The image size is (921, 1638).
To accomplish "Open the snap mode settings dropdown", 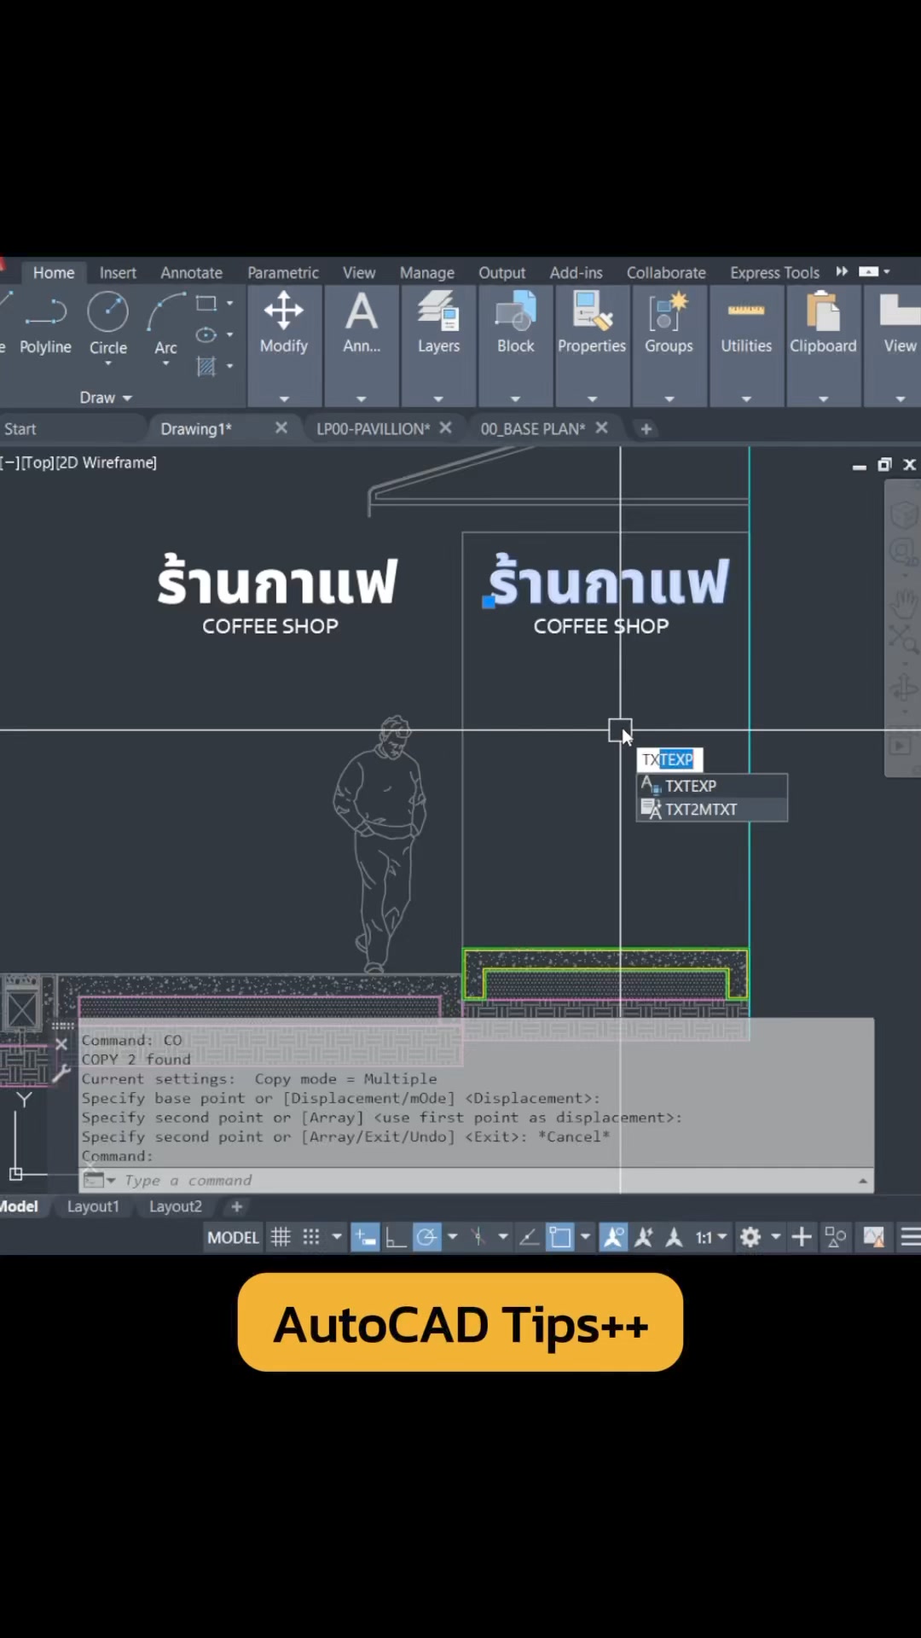I will (337, 1237).
